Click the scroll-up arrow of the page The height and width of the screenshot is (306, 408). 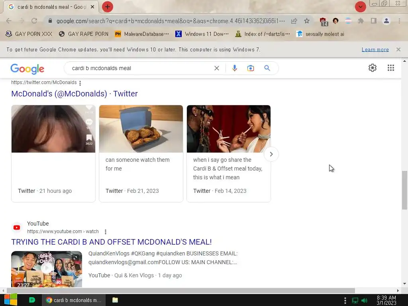(404, 61)
